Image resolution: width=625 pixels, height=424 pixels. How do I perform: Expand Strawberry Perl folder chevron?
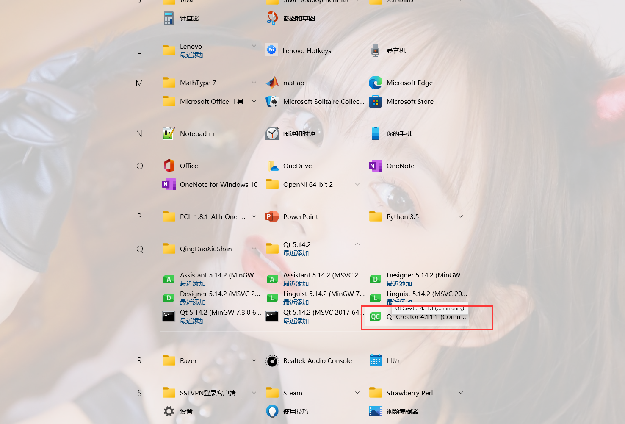(x=461, y=393)
